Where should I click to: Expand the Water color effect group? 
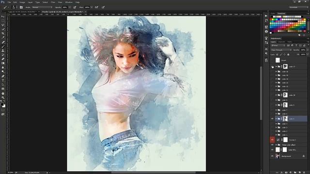[x=276, y=145]
